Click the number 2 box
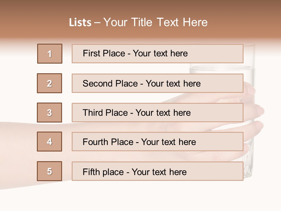This screenshot has height=211, width=281. [x=49, y=83]
